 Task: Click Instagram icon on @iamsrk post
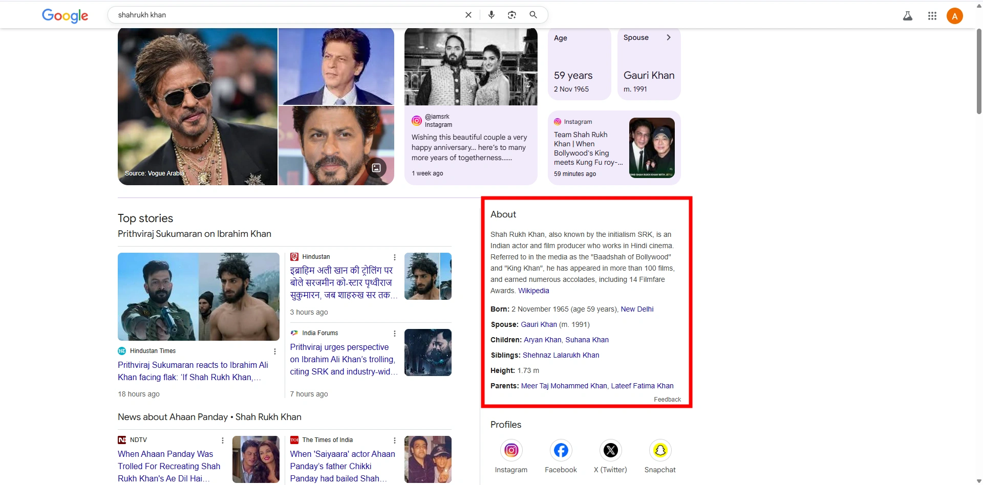click(x=417, y=121)
